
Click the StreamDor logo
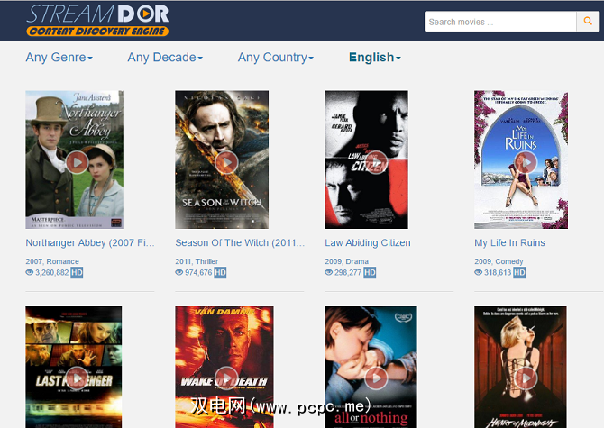click(97, 21)
